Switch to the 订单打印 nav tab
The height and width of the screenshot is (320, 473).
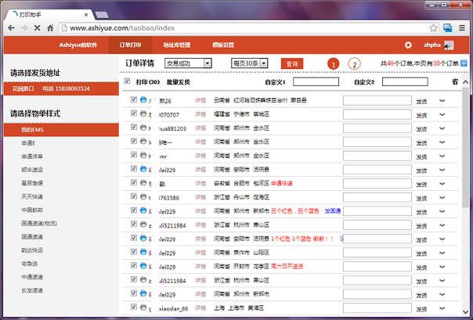point(130,45)
